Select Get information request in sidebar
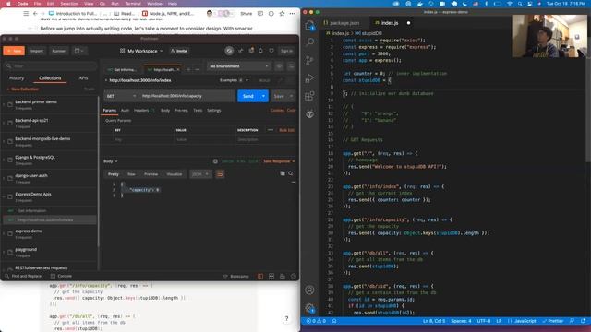The image size is (591, 332). pos(49,211)
